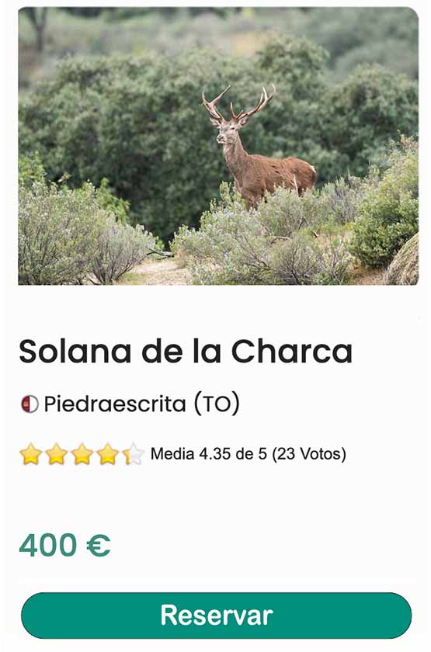
Task: Select the third rating star
Action: pos(82,454)
